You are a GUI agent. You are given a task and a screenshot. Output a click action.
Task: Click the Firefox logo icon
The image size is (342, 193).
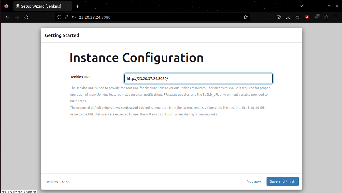click(x=6, y=6)
